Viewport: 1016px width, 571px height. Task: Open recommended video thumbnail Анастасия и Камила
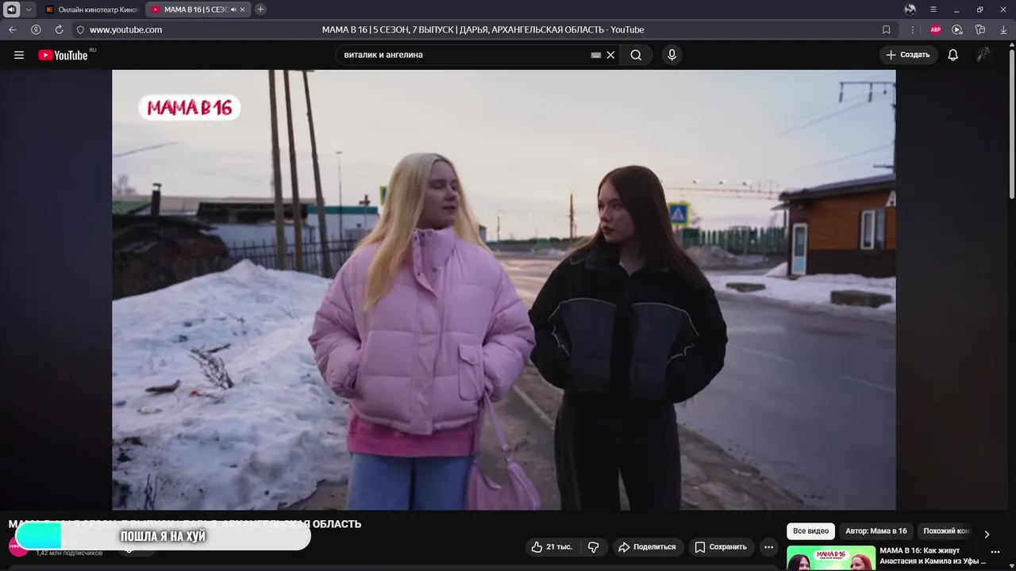click(x=831, y=558)
